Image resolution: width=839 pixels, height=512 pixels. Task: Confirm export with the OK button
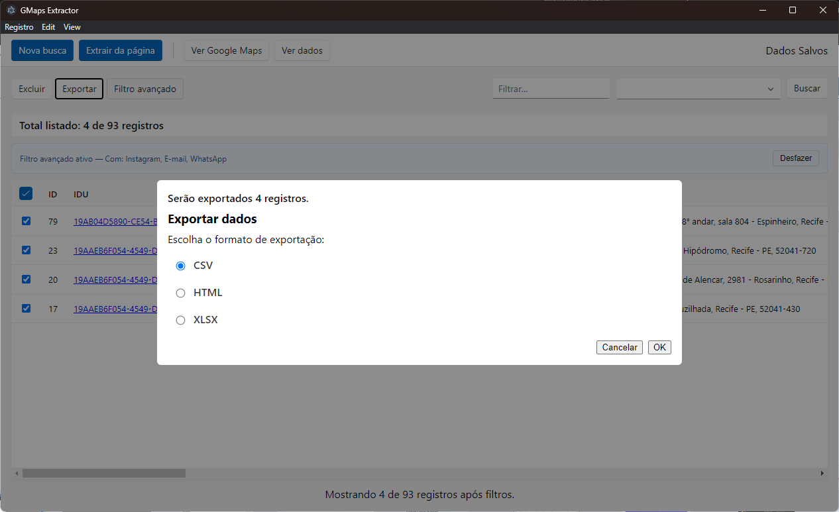click(x=659, y=347)
